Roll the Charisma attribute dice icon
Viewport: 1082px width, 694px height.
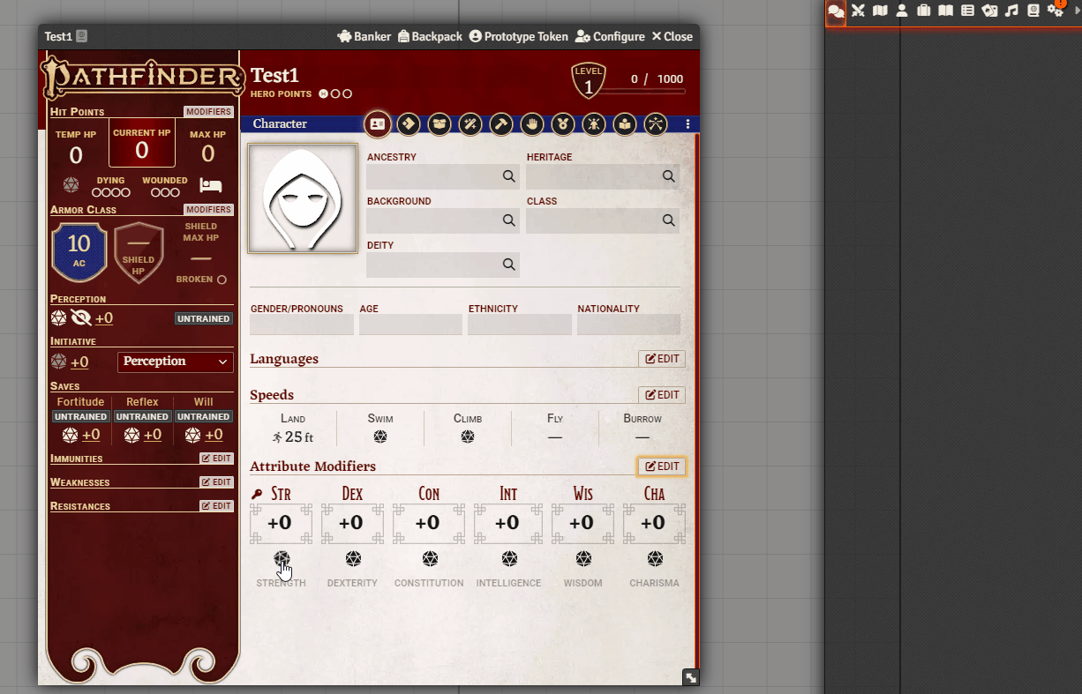coord(655,559)
